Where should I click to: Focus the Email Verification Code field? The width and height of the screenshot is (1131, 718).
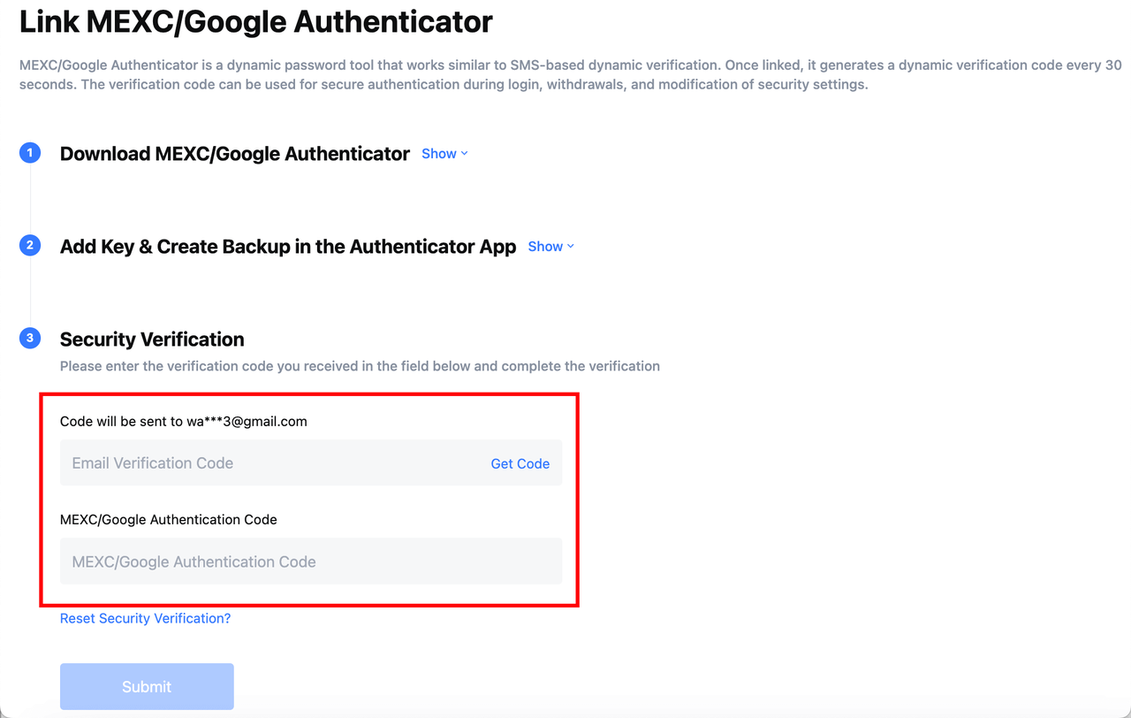point(265,463)
